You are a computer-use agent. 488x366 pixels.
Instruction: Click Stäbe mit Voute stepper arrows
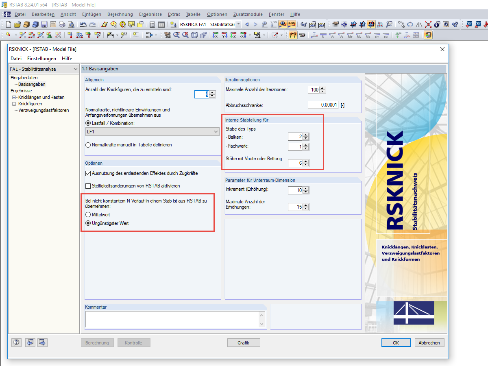(306, 163)
